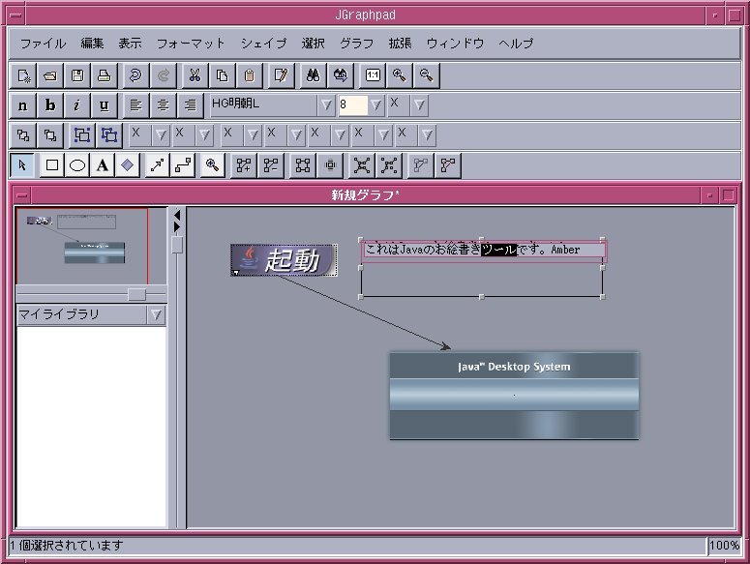Open the 編集 menu
The height and width of the screenshot is (564, 750).
[x=92, y=44]
